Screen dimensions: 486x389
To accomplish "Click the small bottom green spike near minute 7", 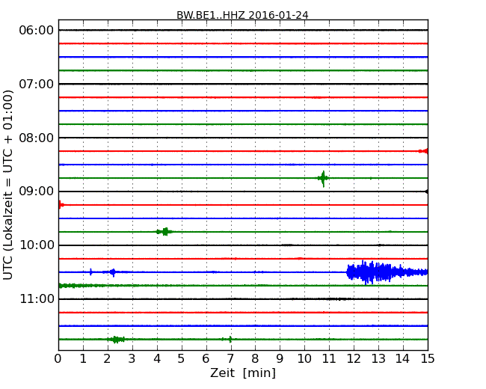I will [x=230, y=339].
